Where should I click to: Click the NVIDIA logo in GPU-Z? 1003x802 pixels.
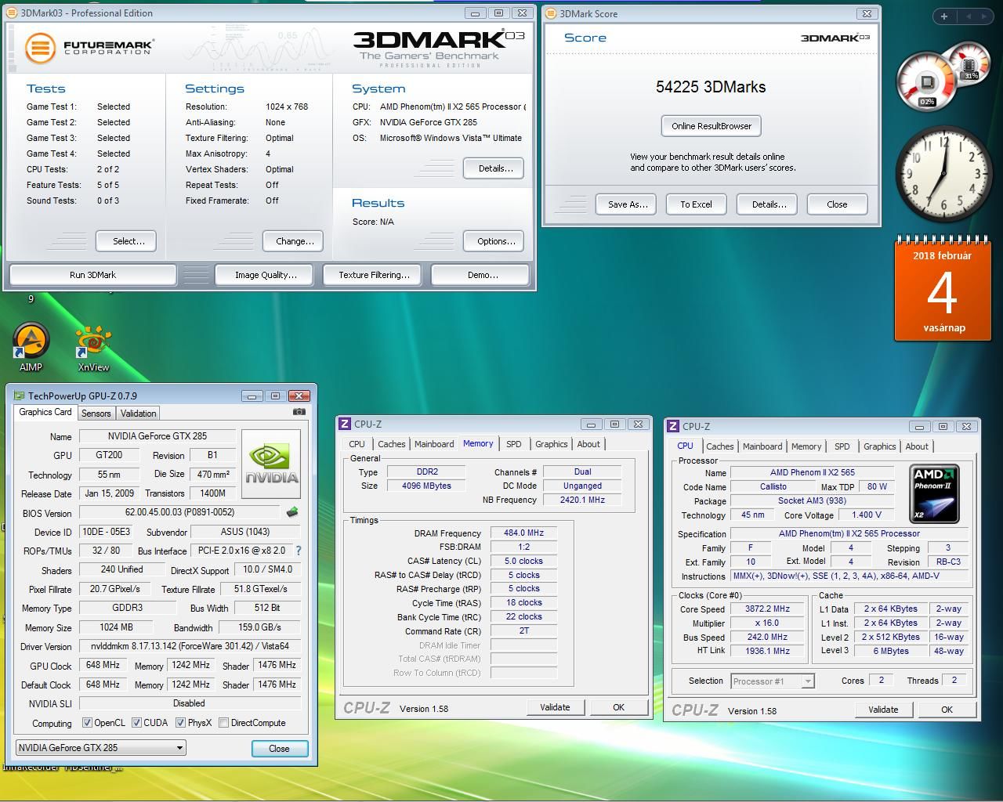click(x=271, y=464)
